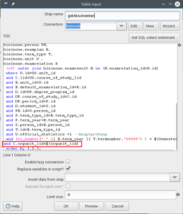Click the line 'hisinone.term_type T,'

pyautogui.click(x=28, y=54)
